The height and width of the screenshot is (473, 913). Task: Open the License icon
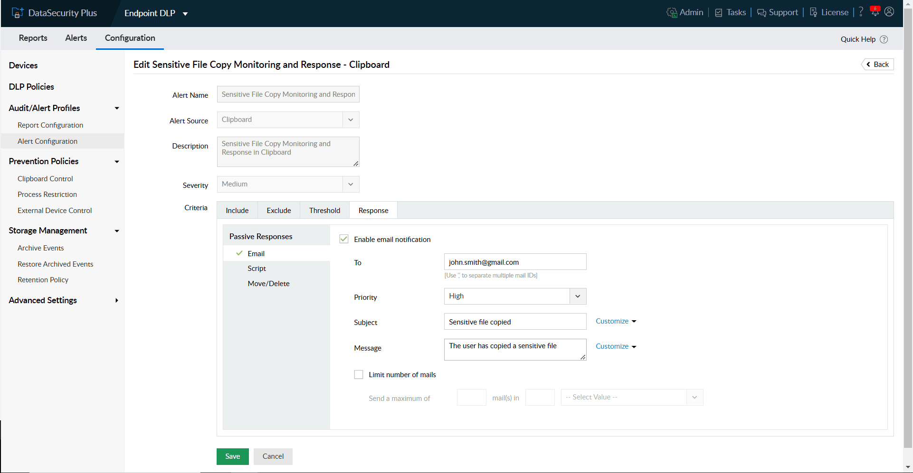814,13
